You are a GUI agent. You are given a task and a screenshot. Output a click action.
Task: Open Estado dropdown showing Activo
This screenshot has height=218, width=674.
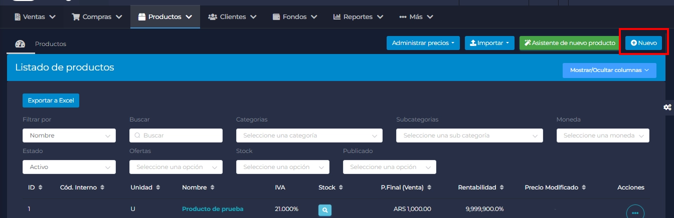click(69, 167)
